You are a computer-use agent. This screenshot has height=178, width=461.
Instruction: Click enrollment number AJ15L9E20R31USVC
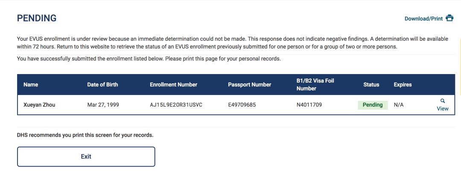click(176, 105)
